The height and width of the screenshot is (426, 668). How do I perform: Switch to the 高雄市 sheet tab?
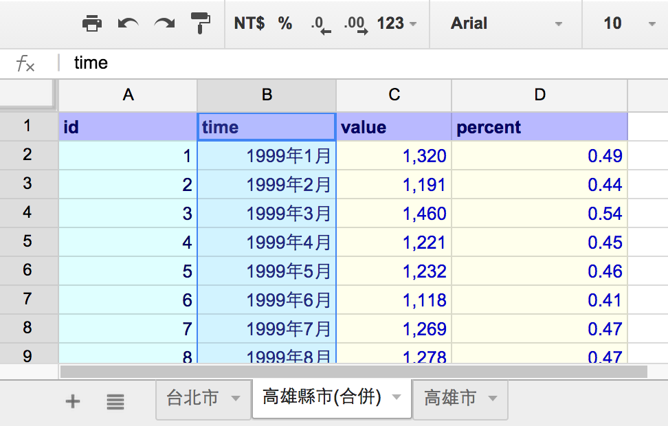coord(450,398)
